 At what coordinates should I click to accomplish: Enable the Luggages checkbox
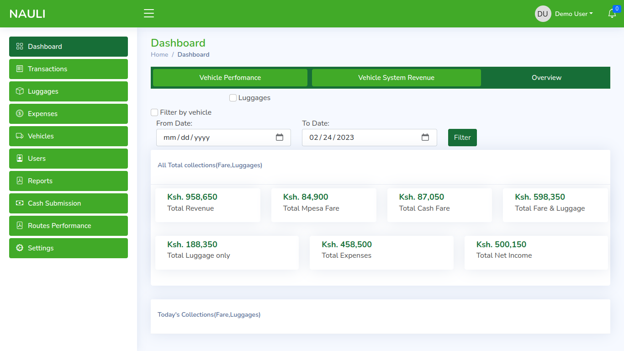click(233, 98)
